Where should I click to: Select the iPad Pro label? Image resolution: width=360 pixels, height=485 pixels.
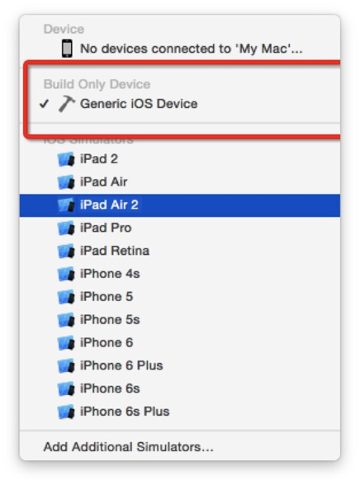tap(106, 228)
